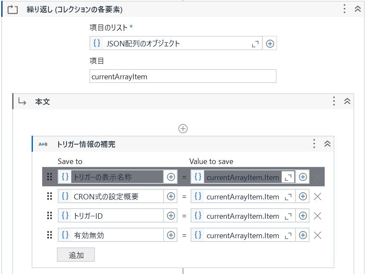Click the 追加 button to add a row
This screenshot has height=274, width=366.
(76, 255)
